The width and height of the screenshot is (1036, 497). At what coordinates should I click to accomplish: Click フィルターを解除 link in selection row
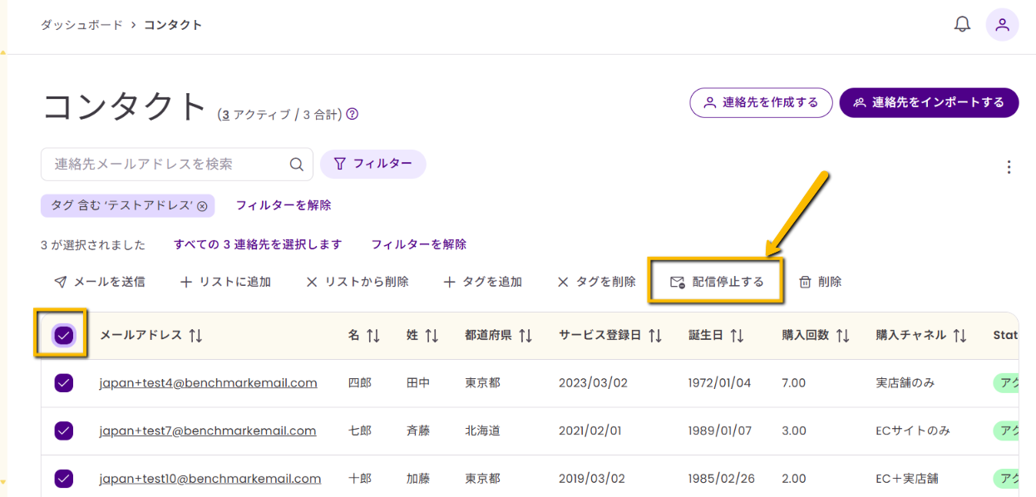(419, 244)
